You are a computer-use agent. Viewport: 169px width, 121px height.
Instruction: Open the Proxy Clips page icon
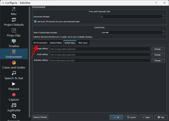[x=14, y=30]
